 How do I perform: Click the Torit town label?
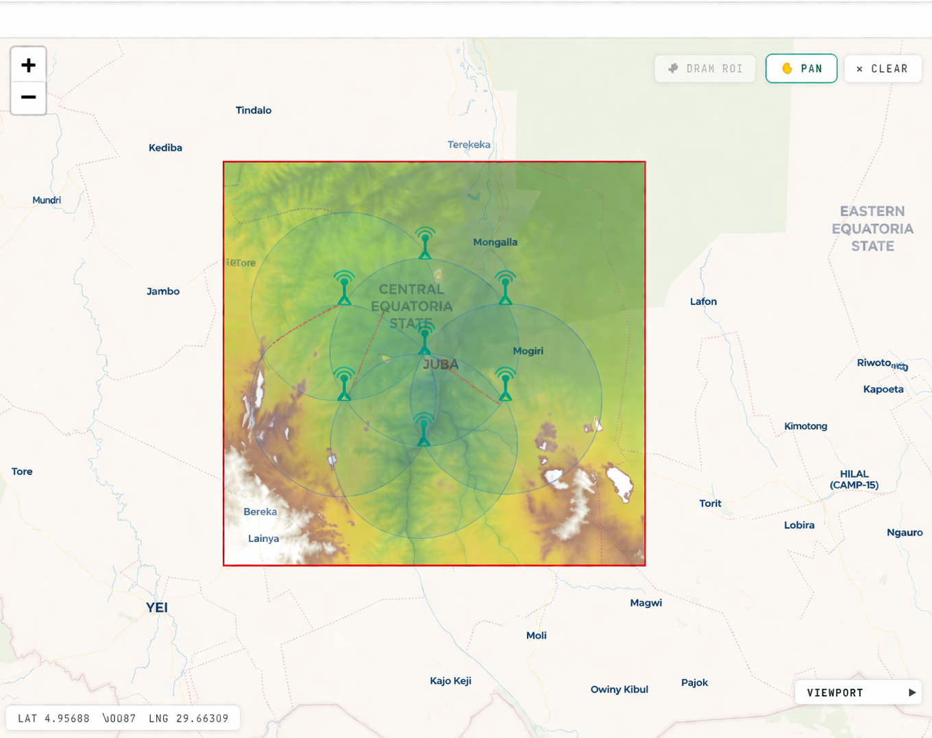710,503
